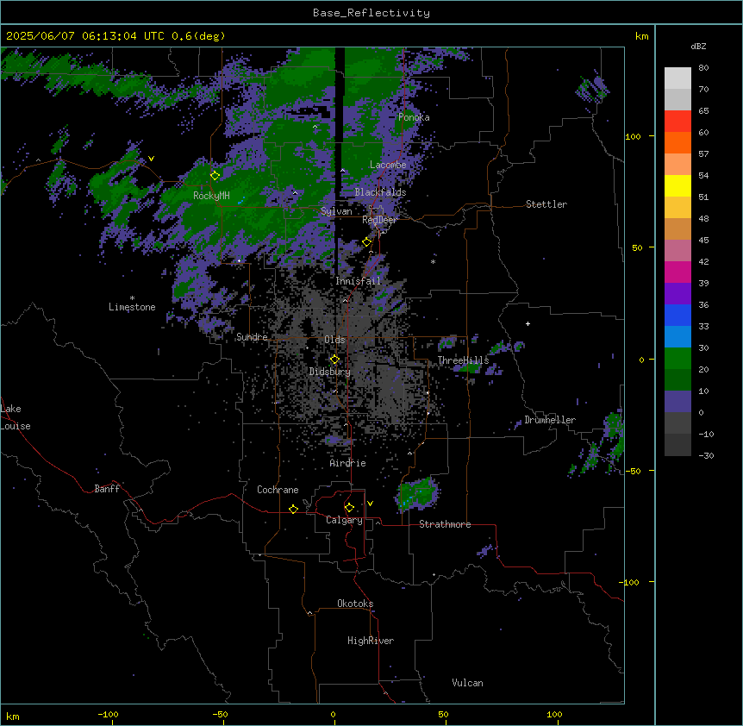Click the Vulcan city label
The height and width of the screenshot is (726, 743).
468,683
